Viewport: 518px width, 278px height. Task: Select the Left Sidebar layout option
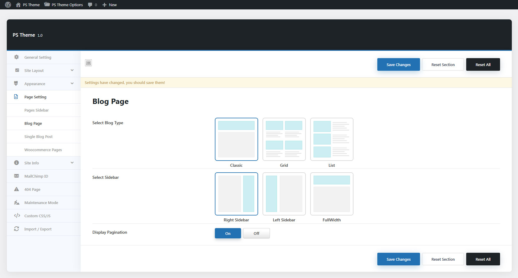pyautogui.click(x=284, y=194)
